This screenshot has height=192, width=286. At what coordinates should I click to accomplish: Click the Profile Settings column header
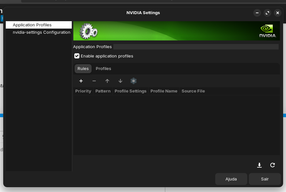point(131,91)
